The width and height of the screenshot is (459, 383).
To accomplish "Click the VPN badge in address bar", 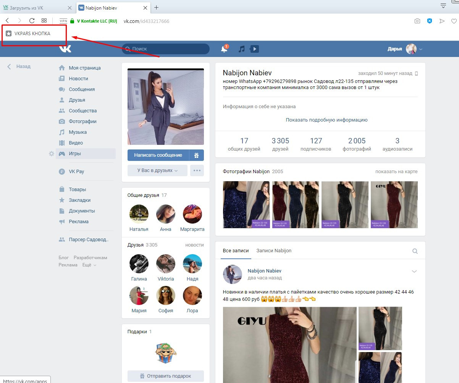I will pos(63,21).
